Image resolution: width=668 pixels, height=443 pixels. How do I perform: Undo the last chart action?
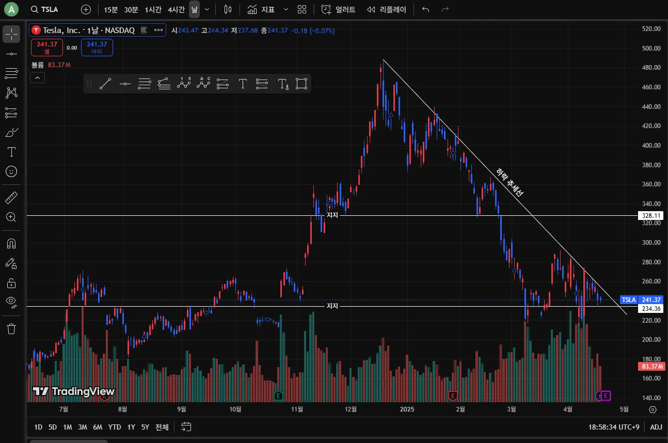[425, 9]
